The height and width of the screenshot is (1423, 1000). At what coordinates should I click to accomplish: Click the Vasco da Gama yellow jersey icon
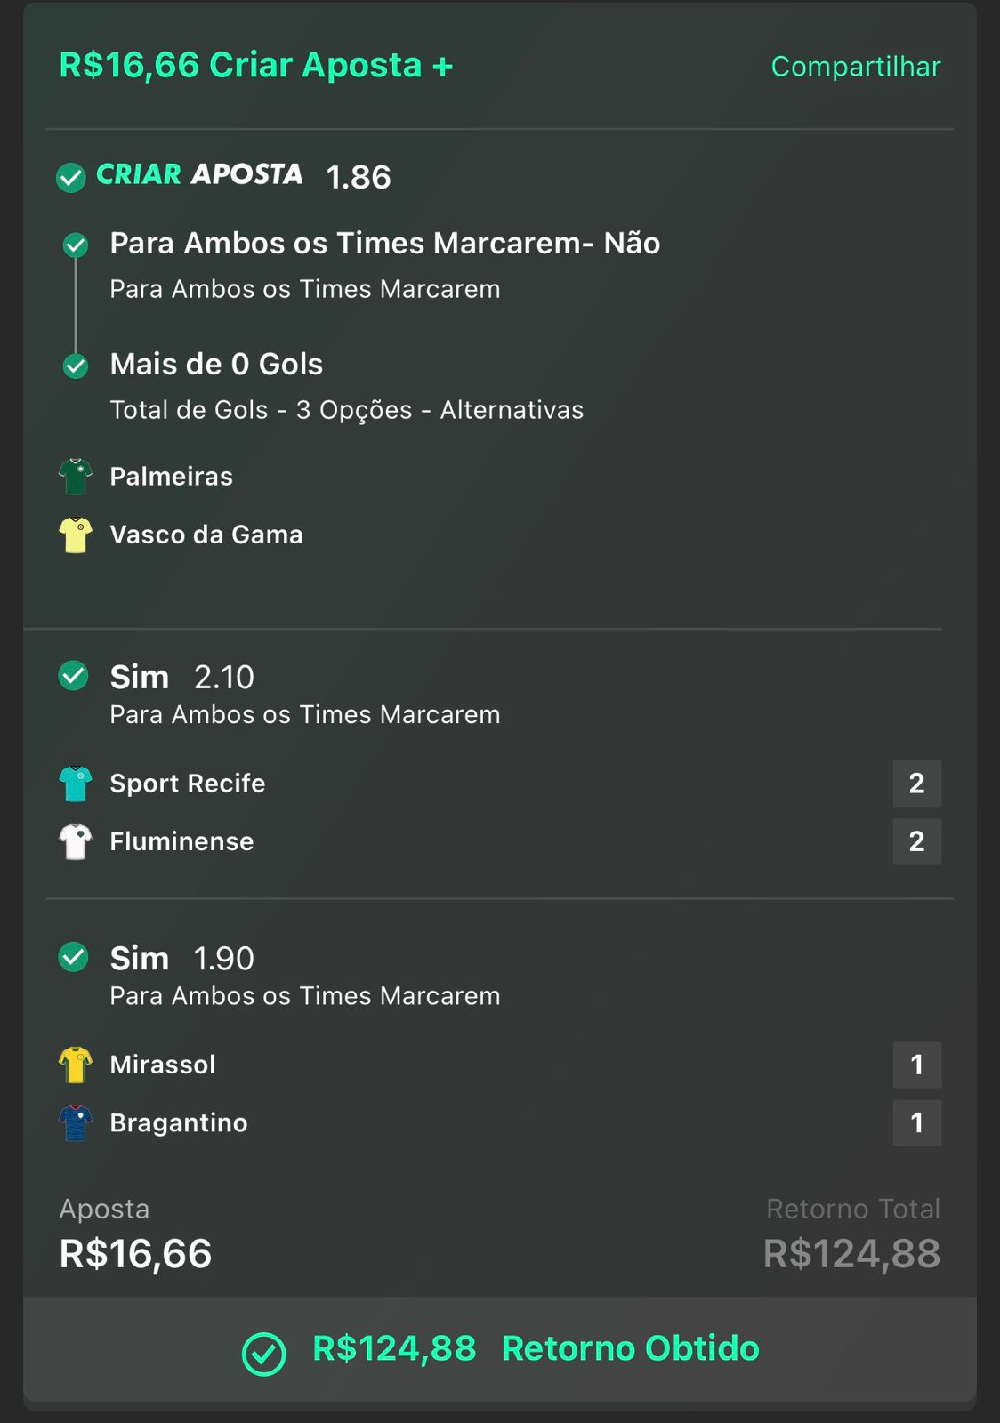coord(76,535)
